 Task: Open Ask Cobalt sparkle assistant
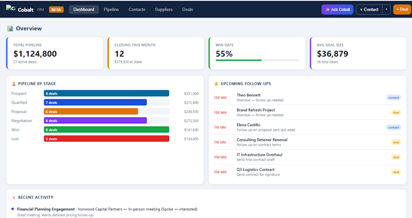(x=337, y=9)
